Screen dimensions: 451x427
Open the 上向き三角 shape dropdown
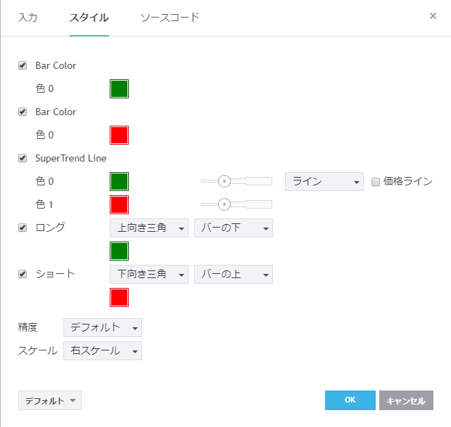pos(149,228)
